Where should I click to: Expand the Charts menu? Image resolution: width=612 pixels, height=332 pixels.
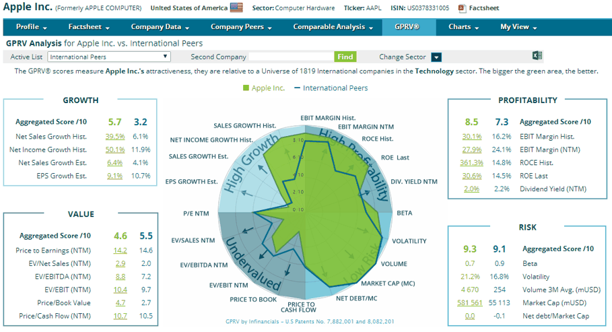pos(464,27)
